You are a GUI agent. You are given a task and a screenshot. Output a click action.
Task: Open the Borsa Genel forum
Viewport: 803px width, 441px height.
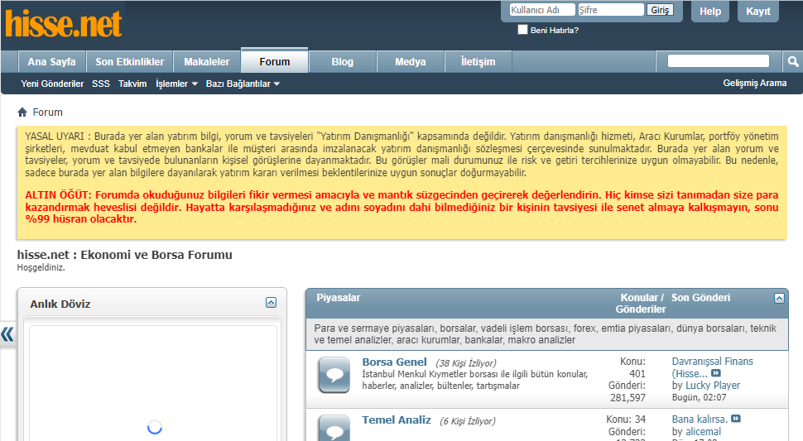tap(394, 362)
